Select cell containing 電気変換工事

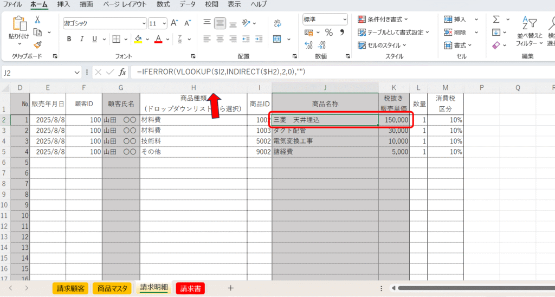pos(325,141)
